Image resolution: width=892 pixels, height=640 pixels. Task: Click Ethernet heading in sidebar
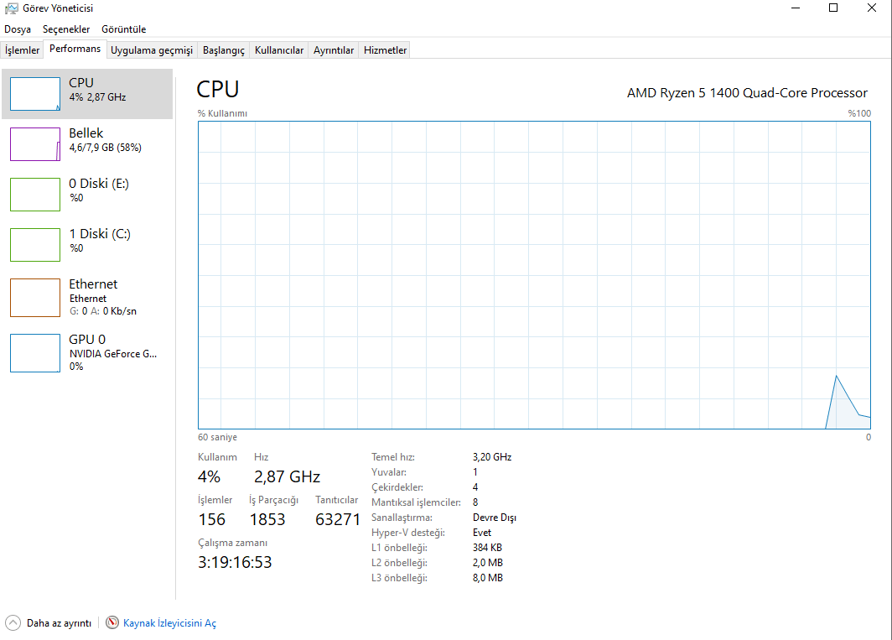click(93, 284)
